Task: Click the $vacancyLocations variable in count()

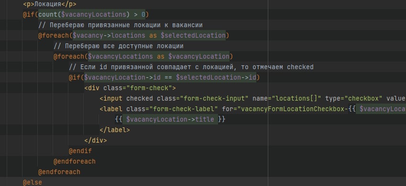Action: coord(93,15)
